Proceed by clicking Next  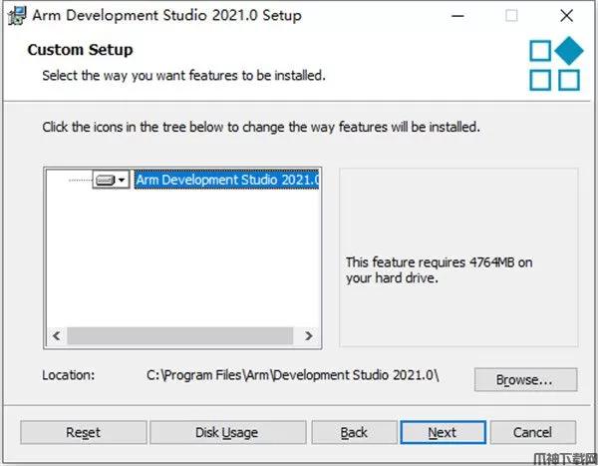pyautogui.click(x=443, y=432)
